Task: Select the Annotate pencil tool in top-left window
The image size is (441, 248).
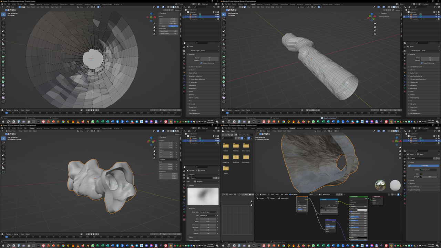Action: [3, 40]
